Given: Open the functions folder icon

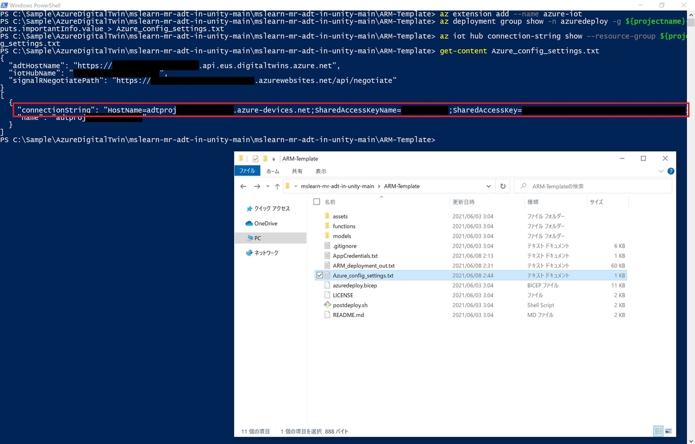Looking at the screenshot, I should click(327, 226).
